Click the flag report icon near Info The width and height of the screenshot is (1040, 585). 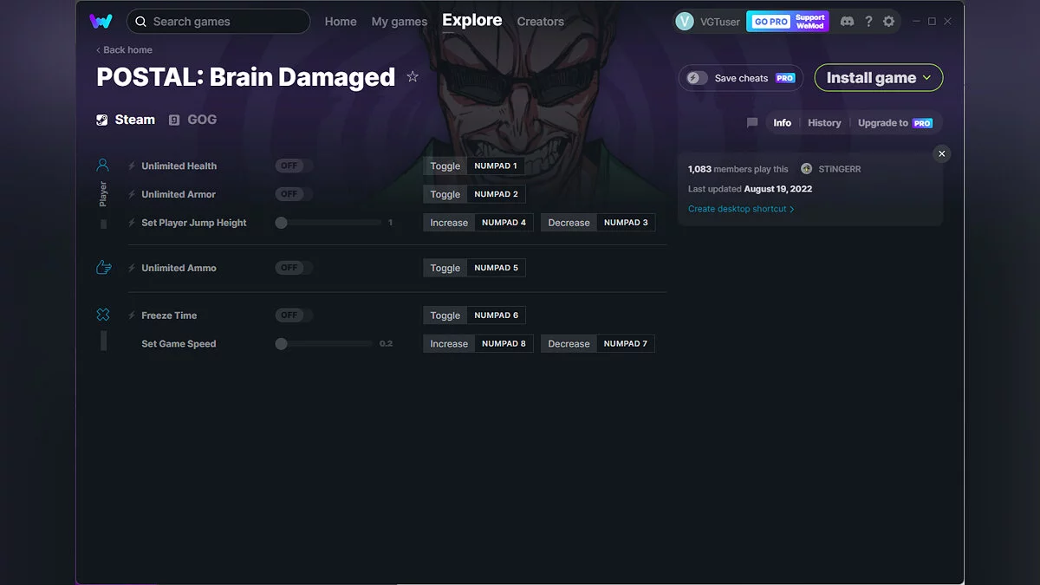point(751,122)
